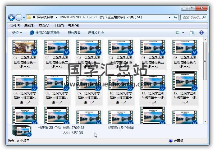215x151 pixels.
Task: Open the 工具(T) menu
Action: (x=59, y=25)
